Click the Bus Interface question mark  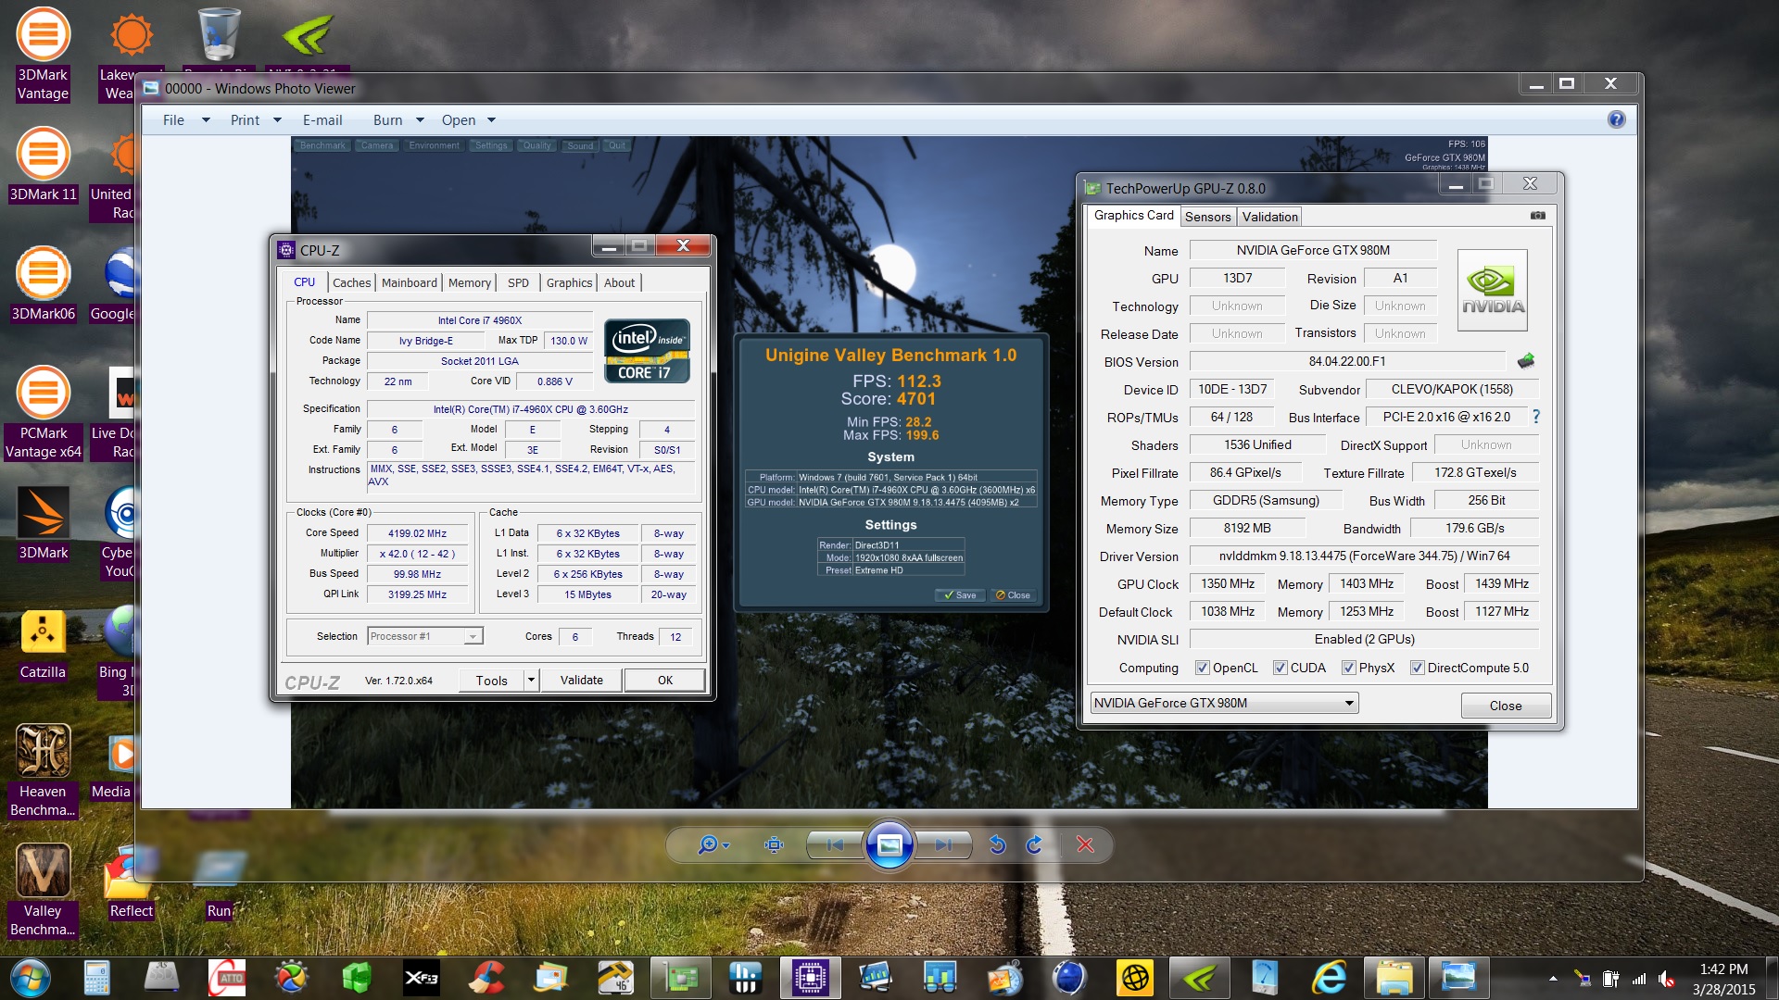(x=1535, y=417)
